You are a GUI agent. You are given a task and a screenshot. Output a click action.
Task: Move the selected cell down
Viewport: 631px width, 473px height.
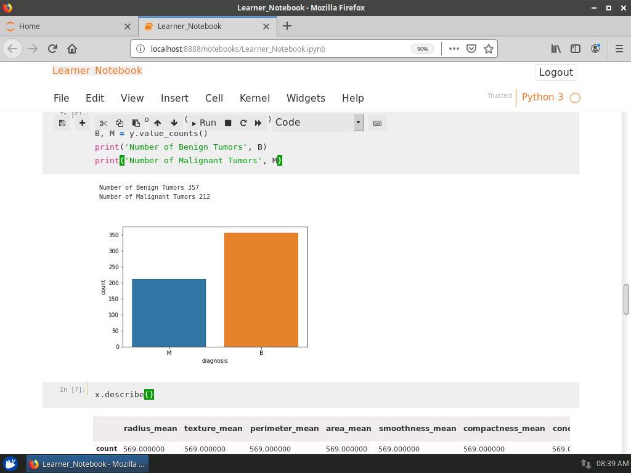[174, 123]
